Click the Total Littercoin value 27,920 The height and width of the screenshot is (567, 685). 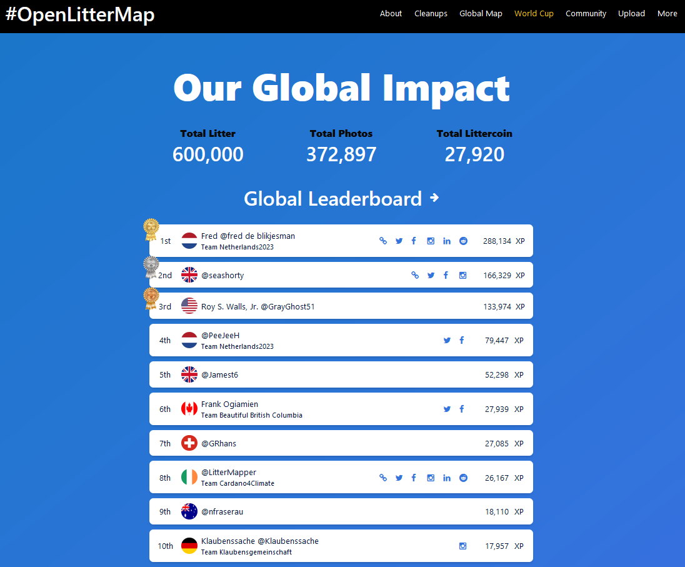474,154
